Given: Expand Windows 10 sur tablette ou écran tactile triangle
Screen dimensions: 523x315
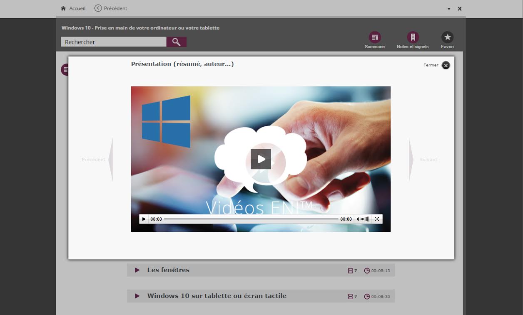Looking at the screenshot, I should coord(137,296).
